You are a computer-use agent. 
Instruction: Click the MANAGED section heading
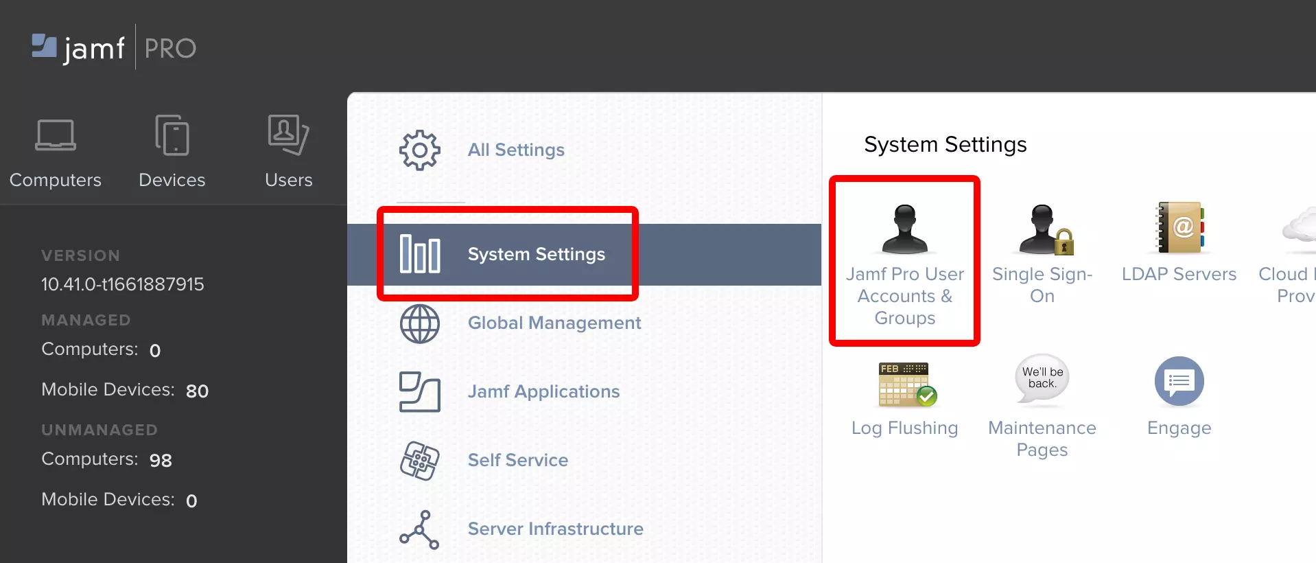tap(86, 320)
